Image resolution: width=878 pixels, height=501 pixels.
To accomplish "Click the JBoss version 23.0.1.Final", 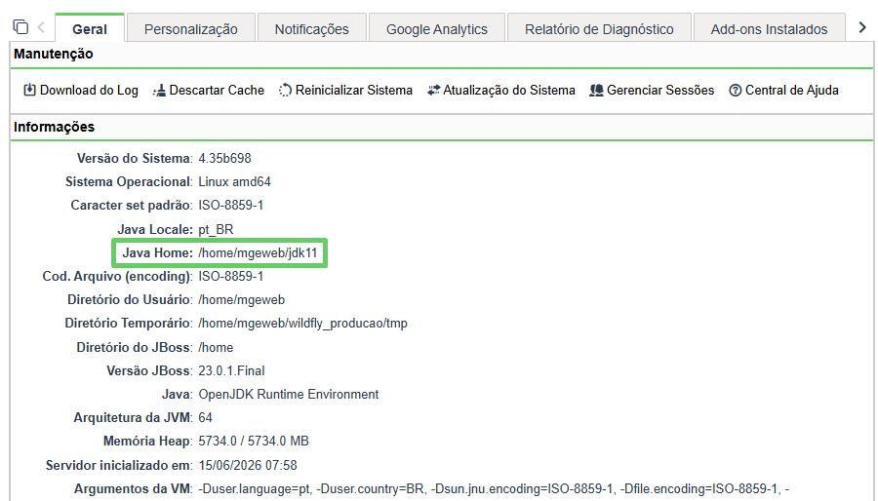I will pos(231,370).
